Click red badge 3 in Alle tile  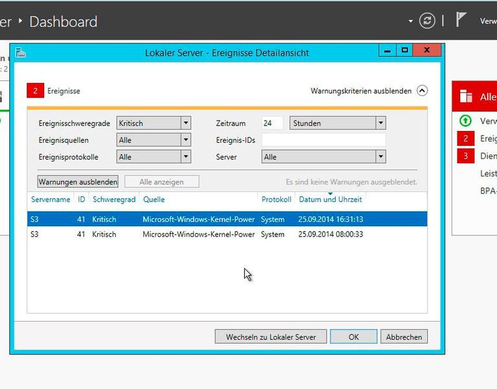tap(466, 156)
